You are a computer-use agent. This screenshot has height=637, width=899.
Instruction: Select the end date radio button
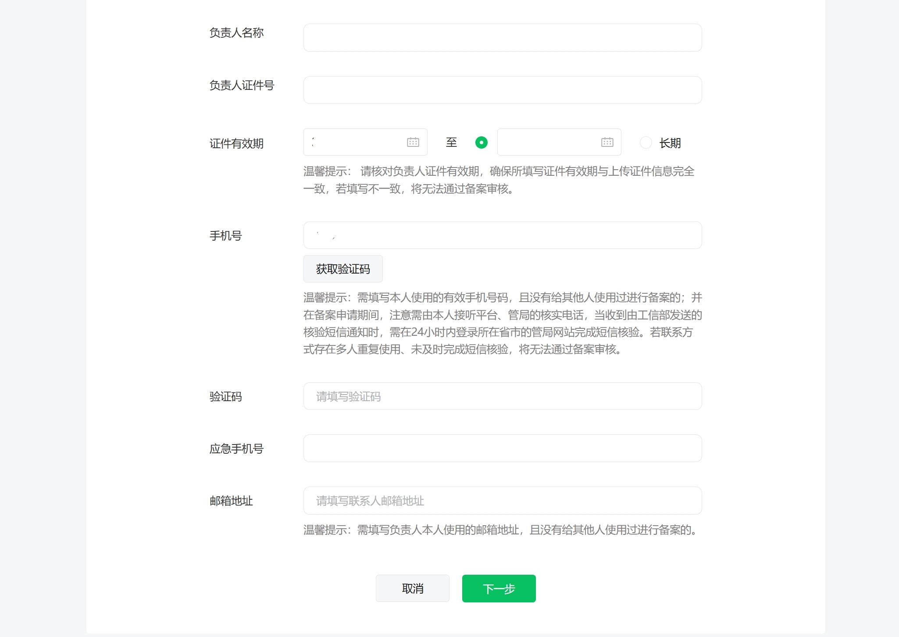click(x=482, y=142)
